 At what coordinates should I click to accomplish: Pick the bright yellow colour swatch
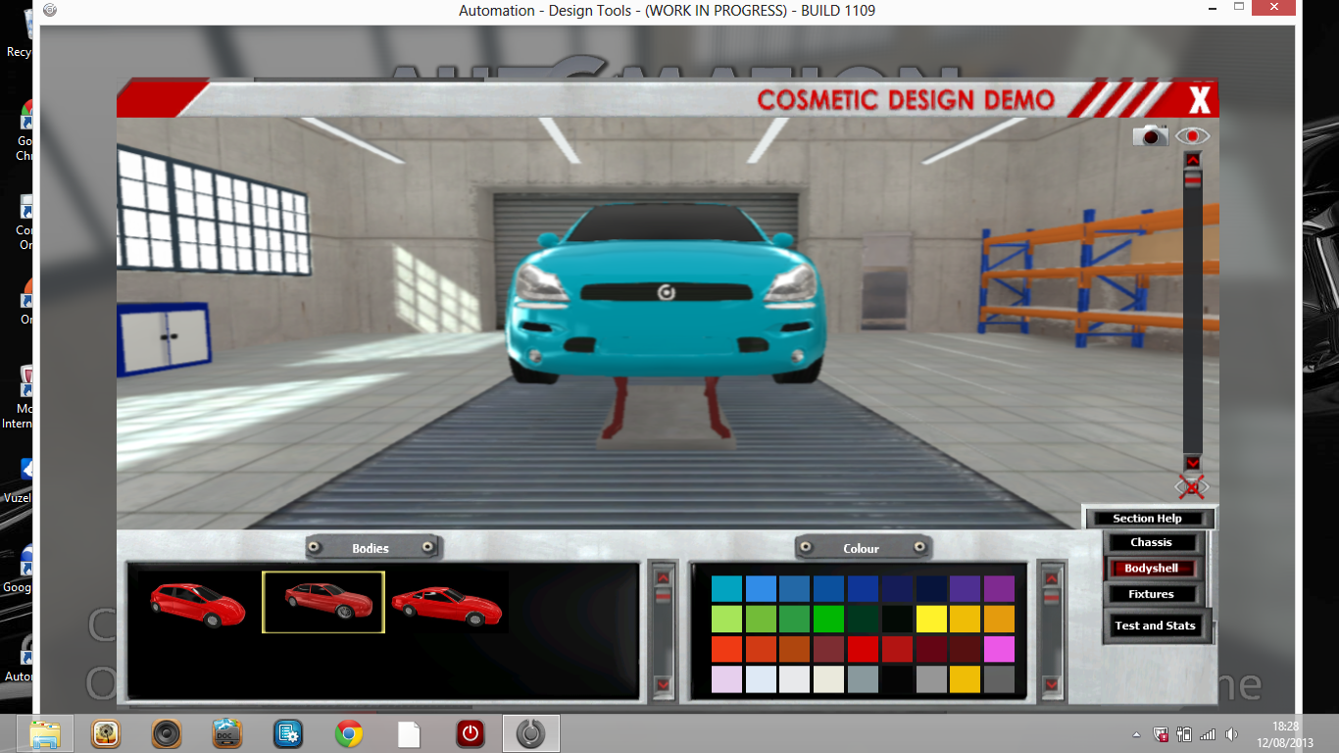pos(931,619)
